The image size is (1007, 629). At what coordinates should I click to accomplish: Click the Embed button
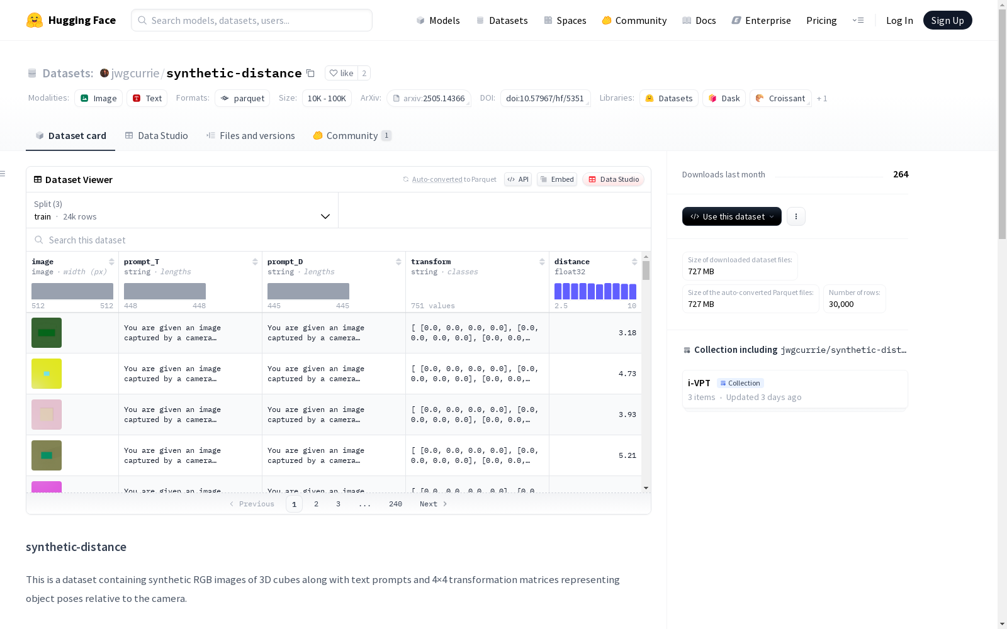click(x=557, y=179)
